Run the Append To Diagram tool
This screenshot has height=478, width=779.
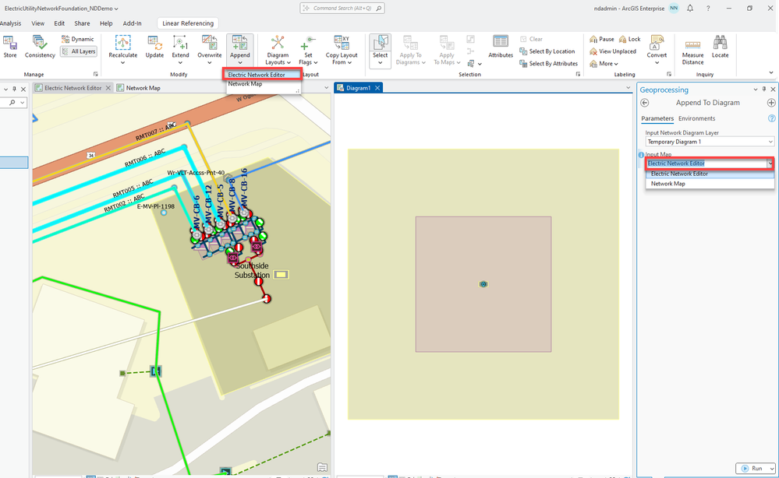click(x=752, y=468)
